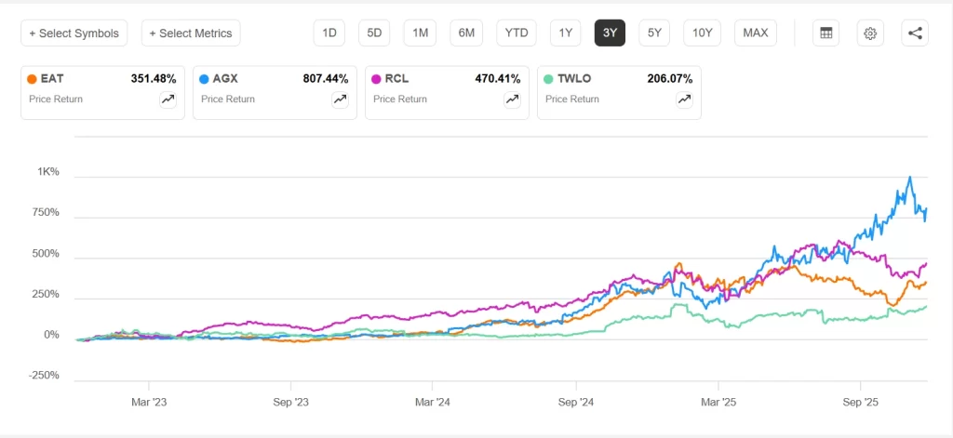This screenshot has width=953, height=438.
Task: Open the data table view icon
Action: click(825, 33)
